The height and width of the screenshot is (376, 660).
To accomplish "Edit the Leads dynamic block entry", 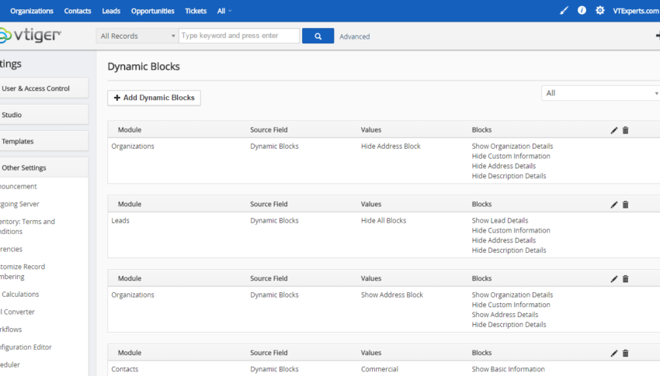I will pos(614,205).
